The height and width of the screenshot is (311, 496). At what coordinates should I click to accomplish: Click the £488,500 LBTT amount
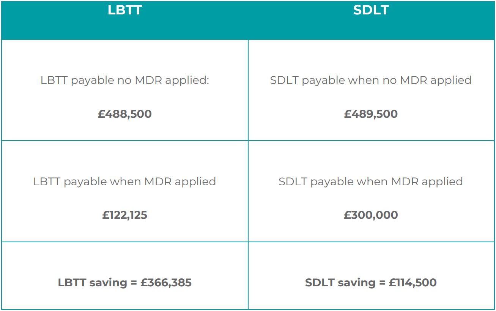pyautogui.click(x=124, y=114)
